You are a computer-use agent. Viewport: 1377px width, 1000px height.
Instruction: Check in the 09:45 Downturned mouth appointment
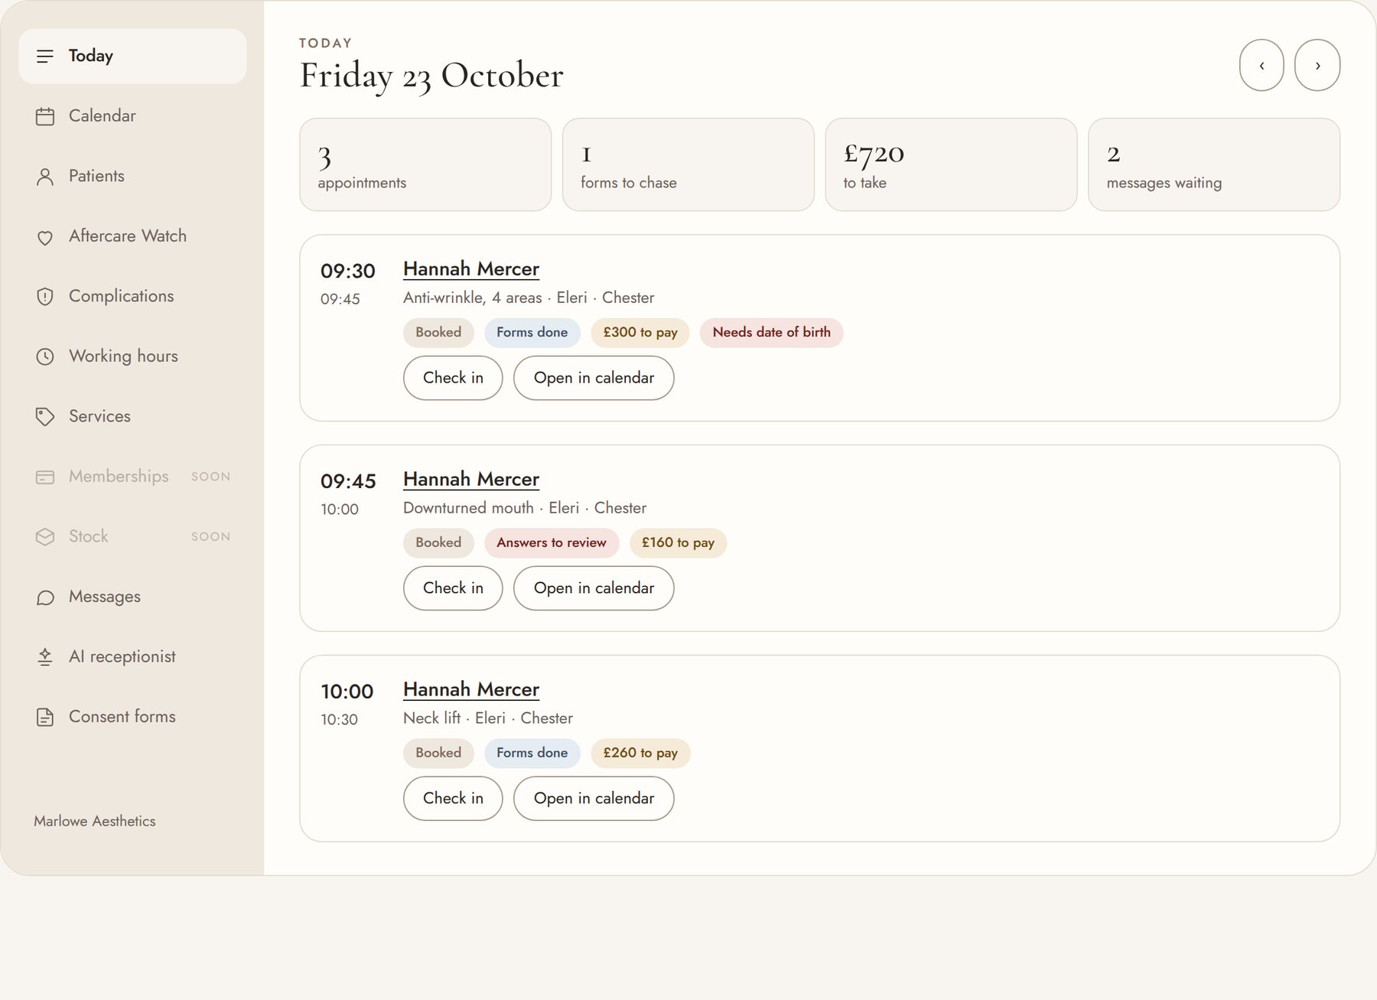tap(453, 588)
